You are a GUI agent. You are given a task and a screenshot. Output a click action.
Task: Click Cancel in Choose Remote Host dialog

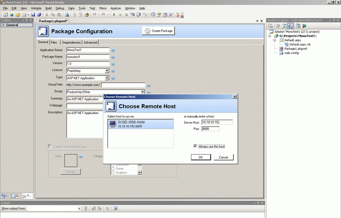223,157
